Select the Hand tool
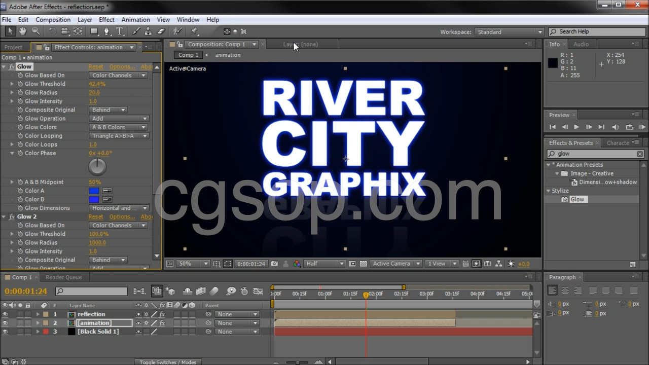Screen dimensions: 649x365 [23, 31]
